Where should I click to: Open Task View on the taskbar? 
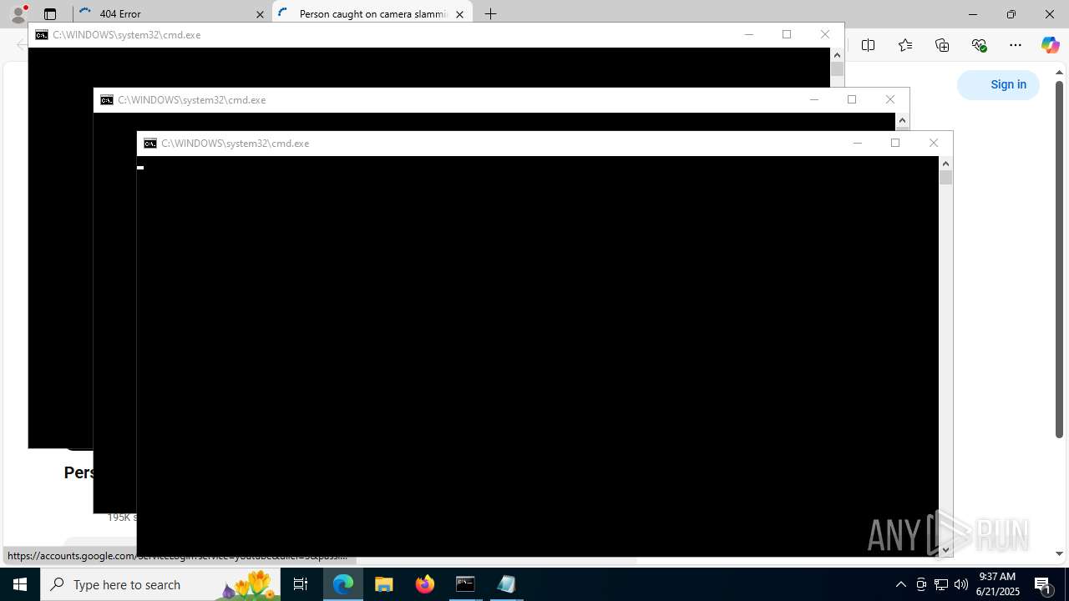coord(301,584)
